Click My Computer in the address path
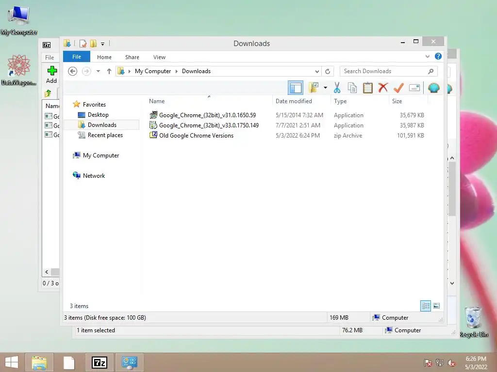Image resolution: width=497 pixels, height=372 pixels. pyautogui.click(x=153, y=71)
